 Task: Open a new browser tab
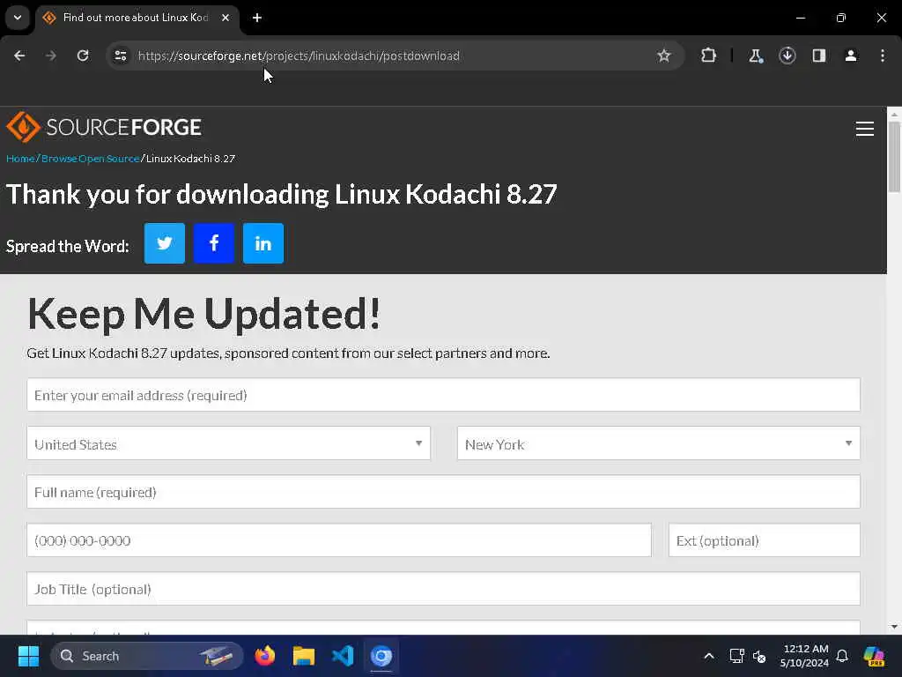(257, 18)
